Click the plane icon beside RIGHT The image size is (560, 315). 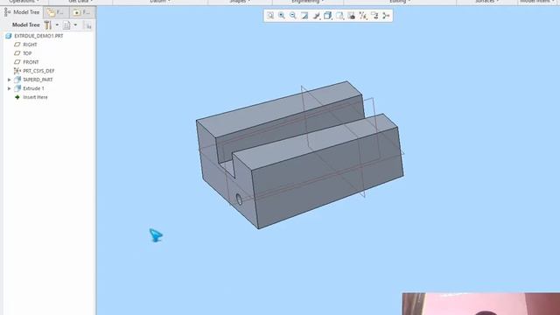point(17,45)
